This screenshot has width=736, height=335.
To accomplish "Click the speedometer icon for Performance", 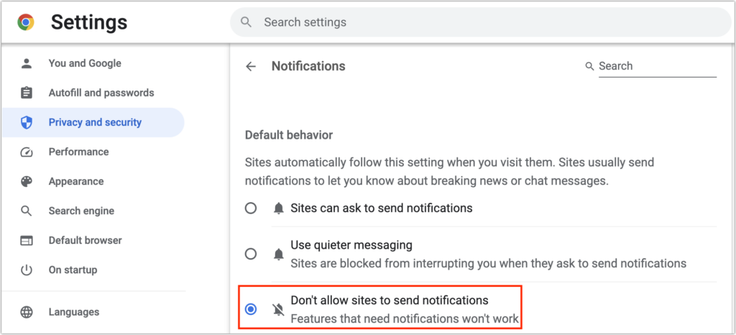I will click(x=27, y=152).
